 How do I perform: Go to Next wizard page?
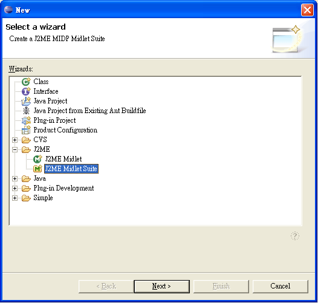(x=161, y=286)
